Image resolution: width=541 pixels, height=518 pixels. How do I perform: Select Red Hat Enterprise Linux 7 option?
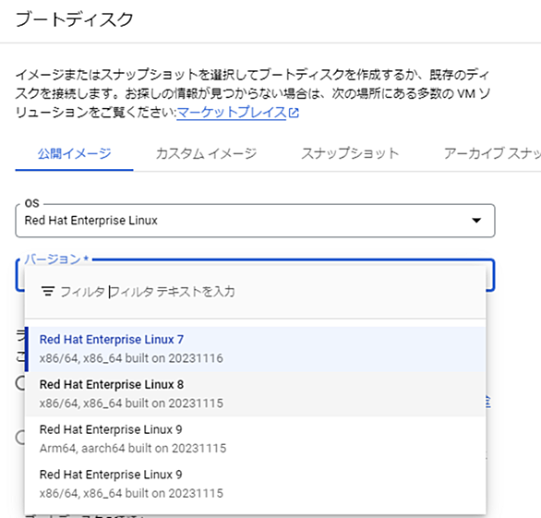(256, 349)
